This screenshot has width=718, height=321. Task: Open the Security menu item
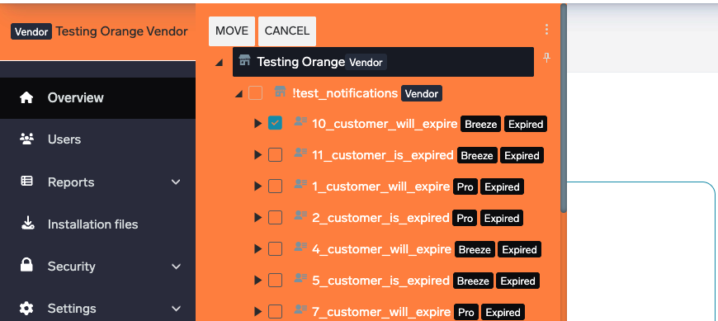click(x=97, y=267)
